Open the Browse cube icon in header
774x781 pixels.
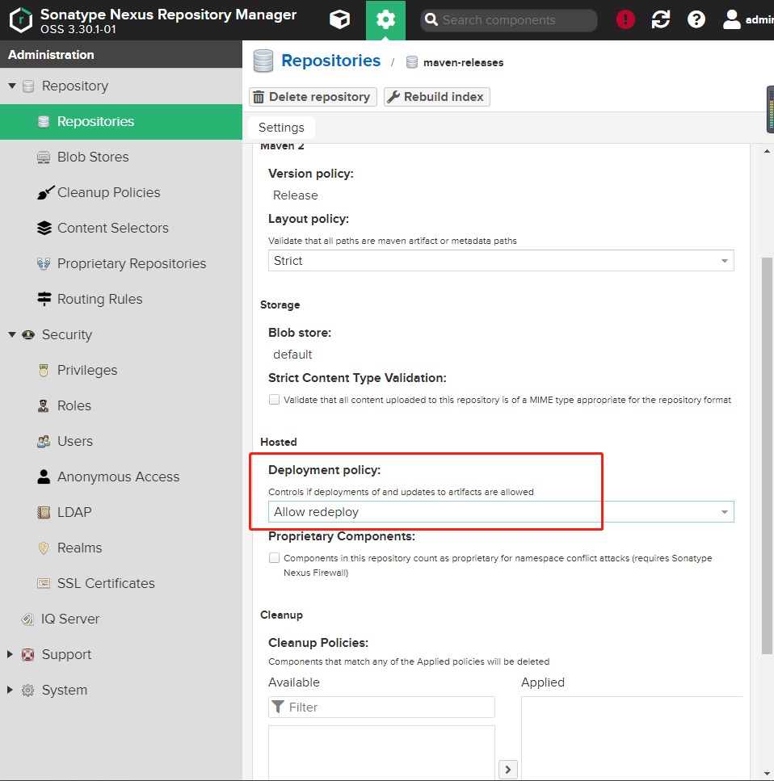coord(339,20)
